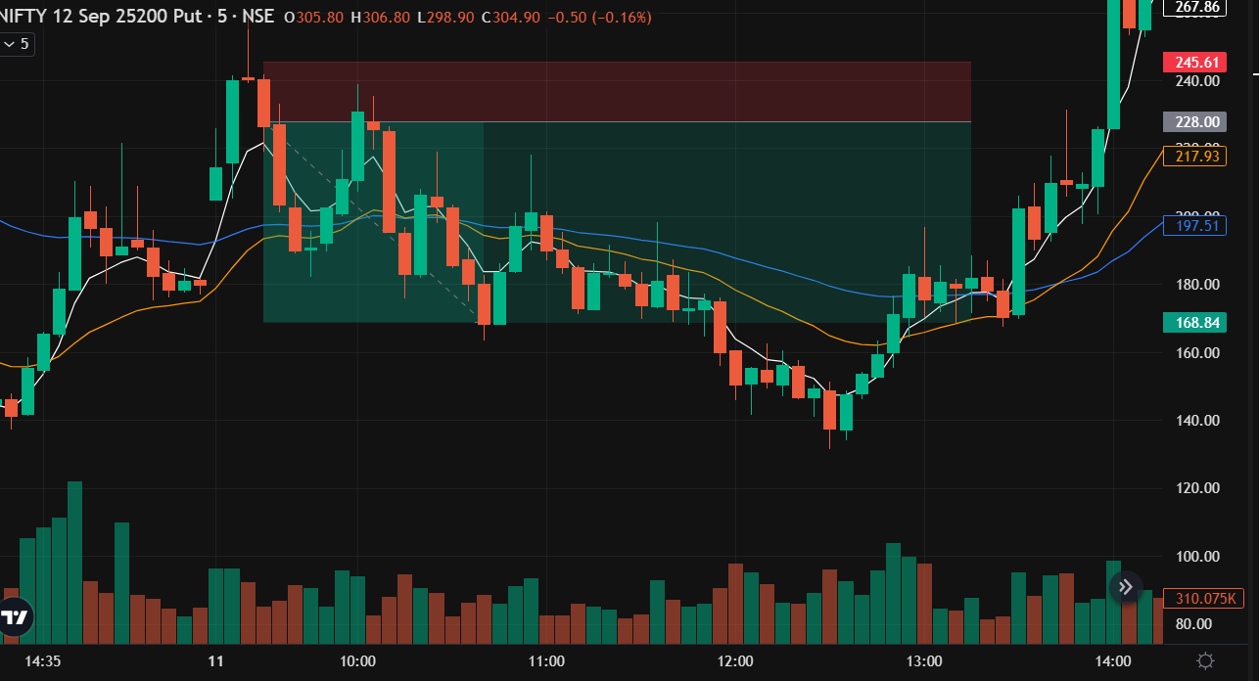
Task: Click the high value H306.80
Action: (380, 18)
